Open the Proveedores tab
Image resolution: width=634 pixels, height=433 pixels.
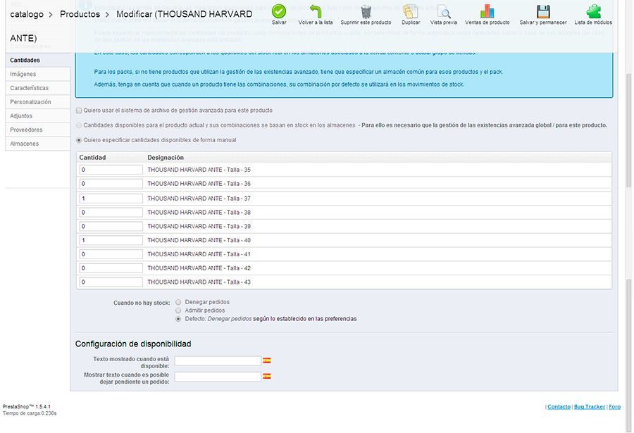37,130
